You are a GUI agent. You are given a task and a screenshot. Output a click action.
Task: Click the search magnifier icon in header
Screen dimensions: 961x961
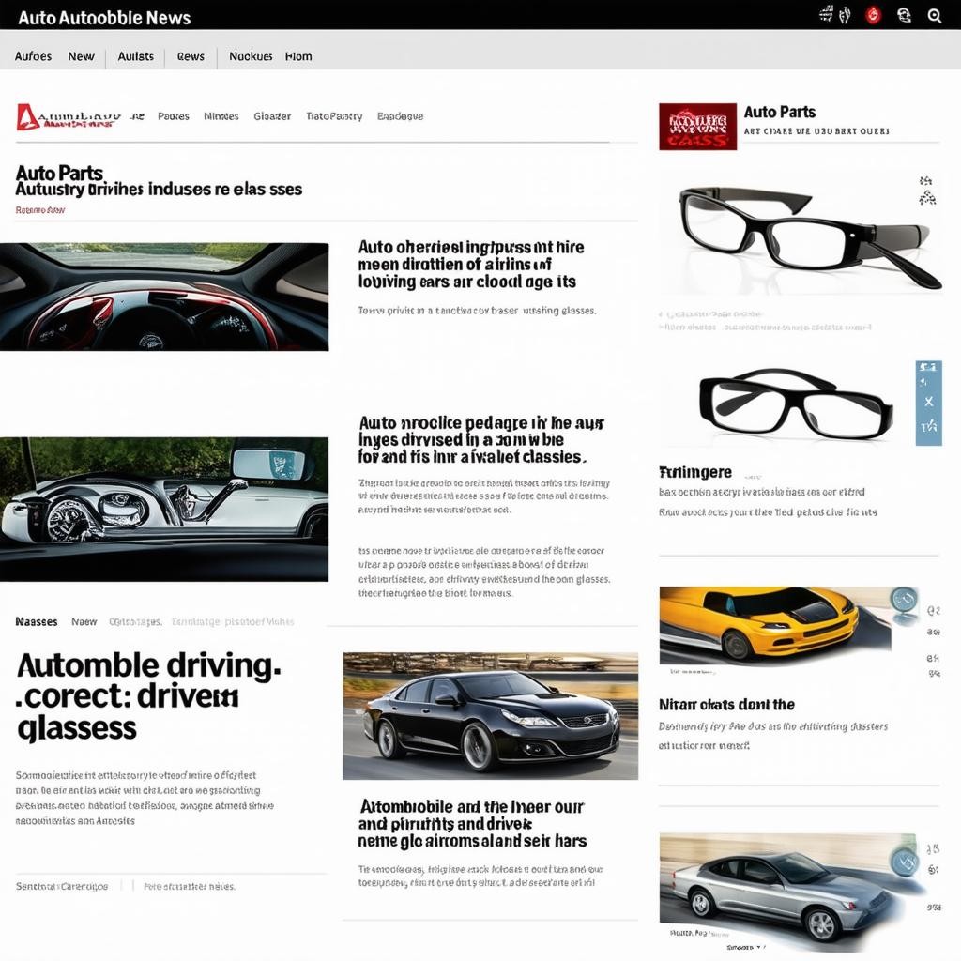pyautogui.click(x=934, y=15)
